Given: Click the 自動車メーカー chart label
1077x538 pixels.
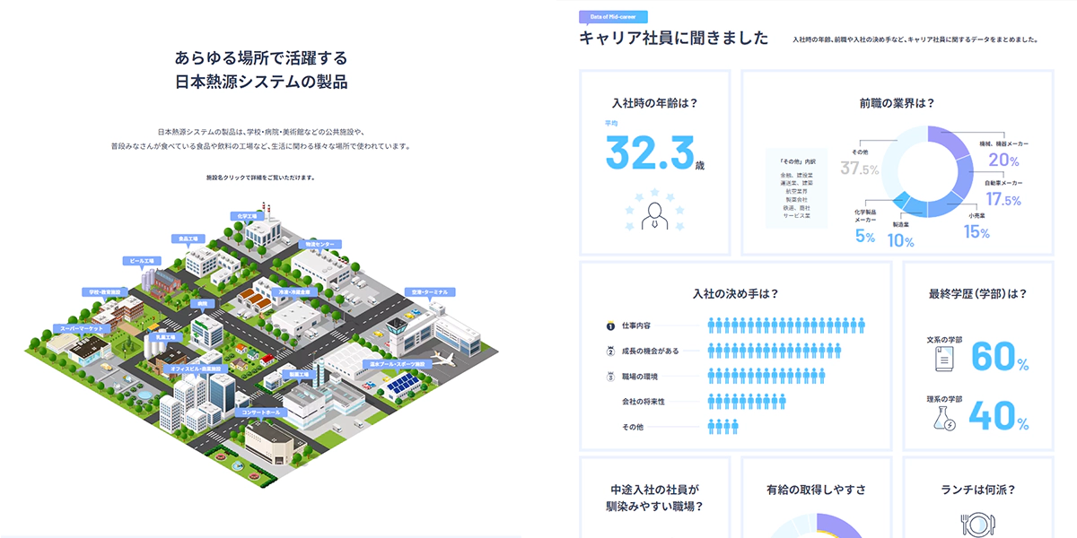Looking at the screenshot, I should click(x=1004, y=182).
